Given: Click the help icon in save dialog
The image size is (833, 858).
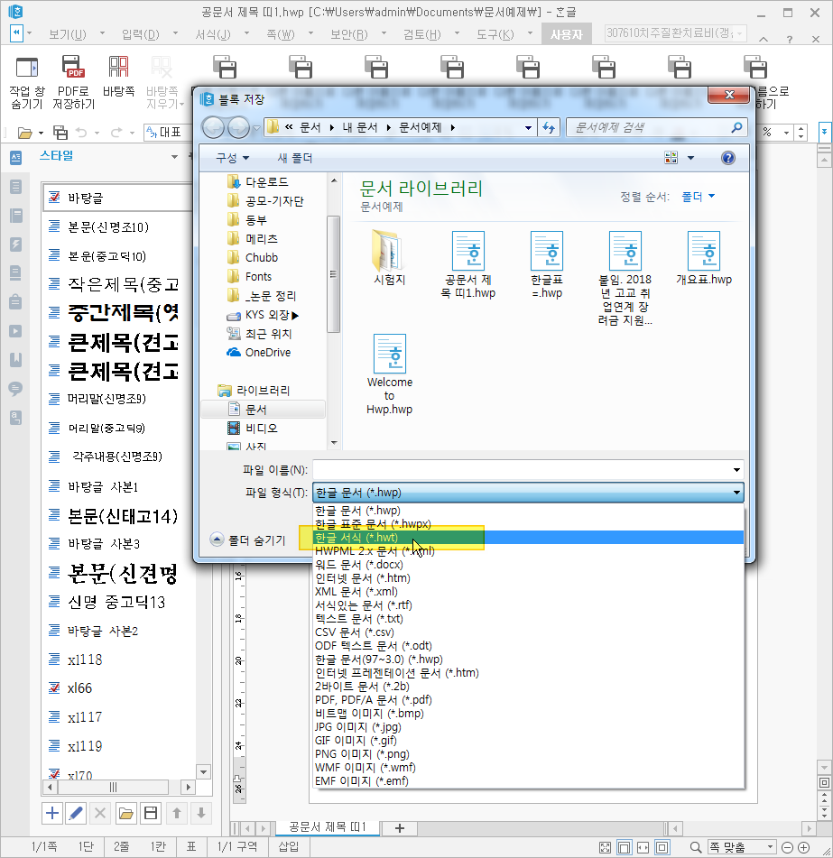Looking at the screenshot, I should coord(728,158).
